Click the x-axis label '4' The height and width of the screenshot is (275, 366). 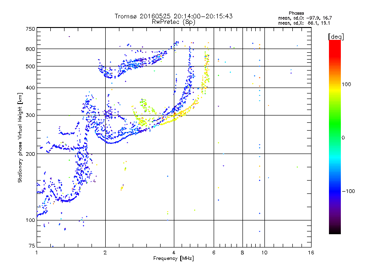tap(174, 253)
